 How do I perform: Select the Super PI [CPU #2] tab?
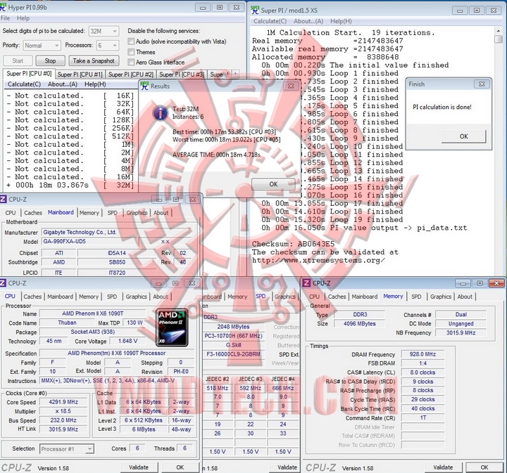pyautogui.click(x=131, y=74)
